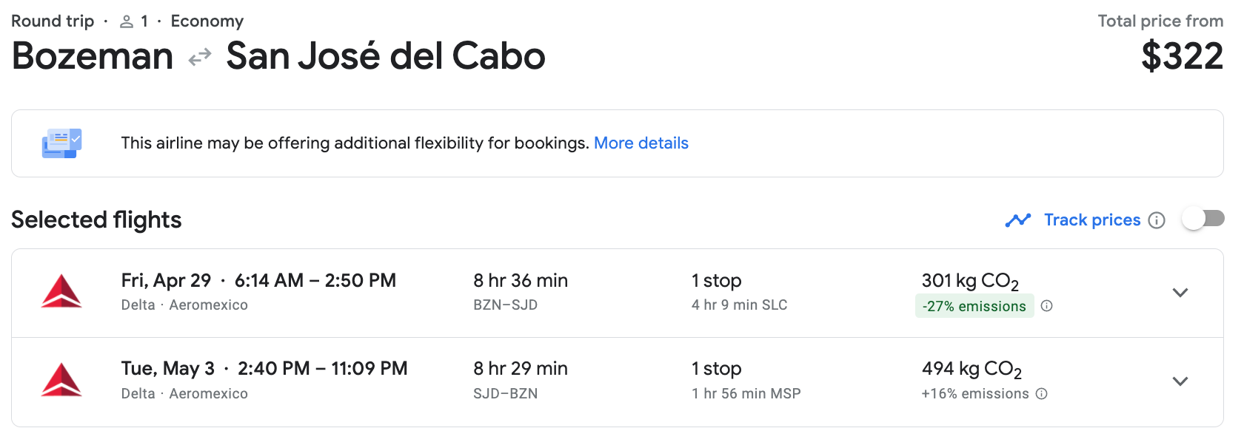
Task: Click the Delta logo on the May 3 flight
Action: [x=61, y=380]
